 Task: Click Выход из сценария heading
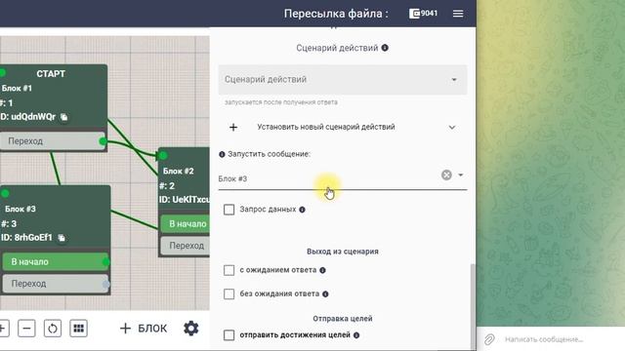343,252
